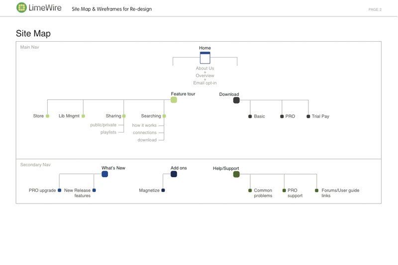
Task: Click the Feature tour green node
Action: coord(174,100)
